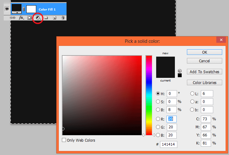This screenshot has height=155, width=229.
Task: Click Add To Swatches button
Action: [205, 72]
